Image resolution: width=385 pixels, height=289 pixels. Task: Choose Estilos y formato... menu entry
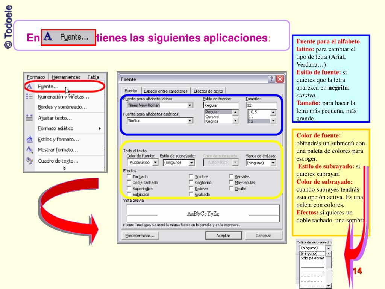coord(65,139)
